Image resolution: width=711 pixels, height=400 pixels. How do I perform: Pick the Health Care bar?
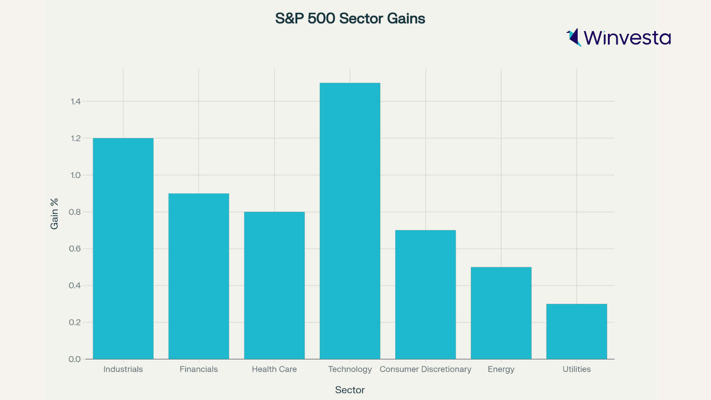pos(274,285)
